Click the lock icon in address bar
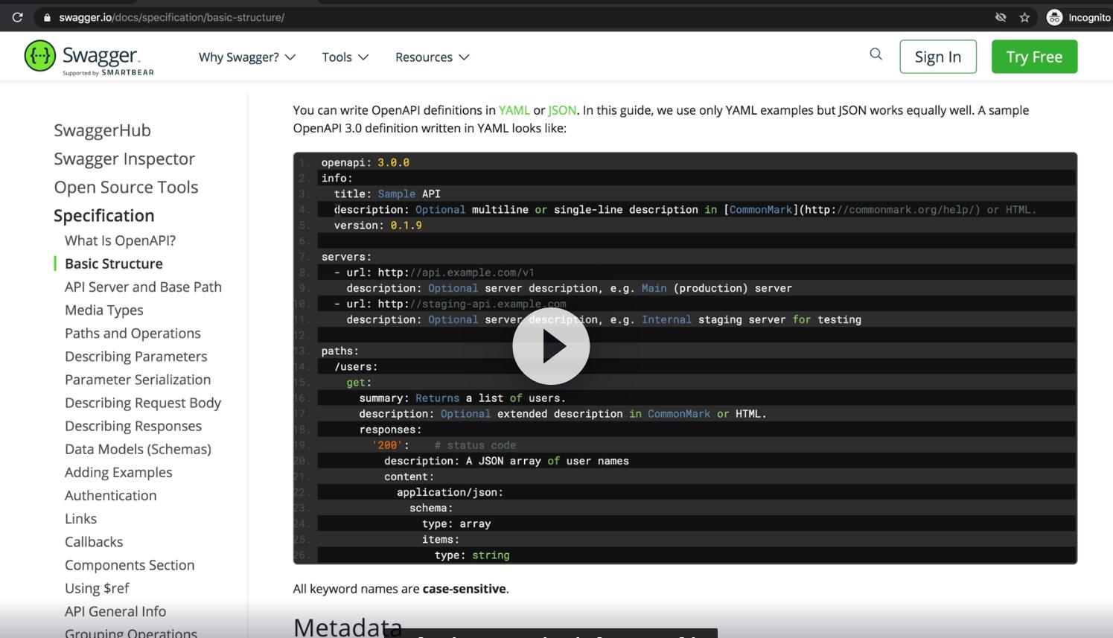Image resolution: width=1113 pixels, height=638 pixels. (47, 17)
